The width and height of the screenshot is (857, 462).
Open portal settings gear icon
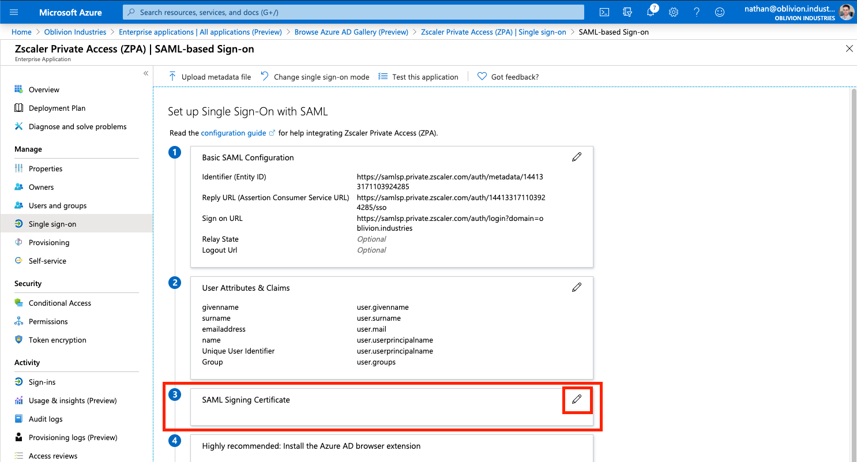tap(673, 12)
